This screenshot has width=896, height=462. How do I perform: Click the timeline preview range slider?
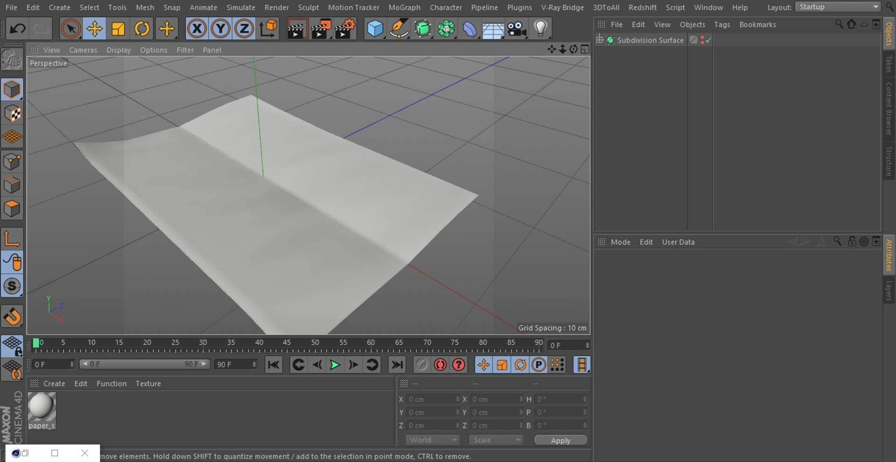point(144,364)
